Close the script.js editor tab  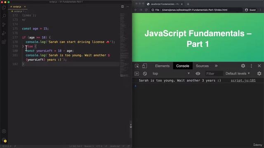point(25,7)
